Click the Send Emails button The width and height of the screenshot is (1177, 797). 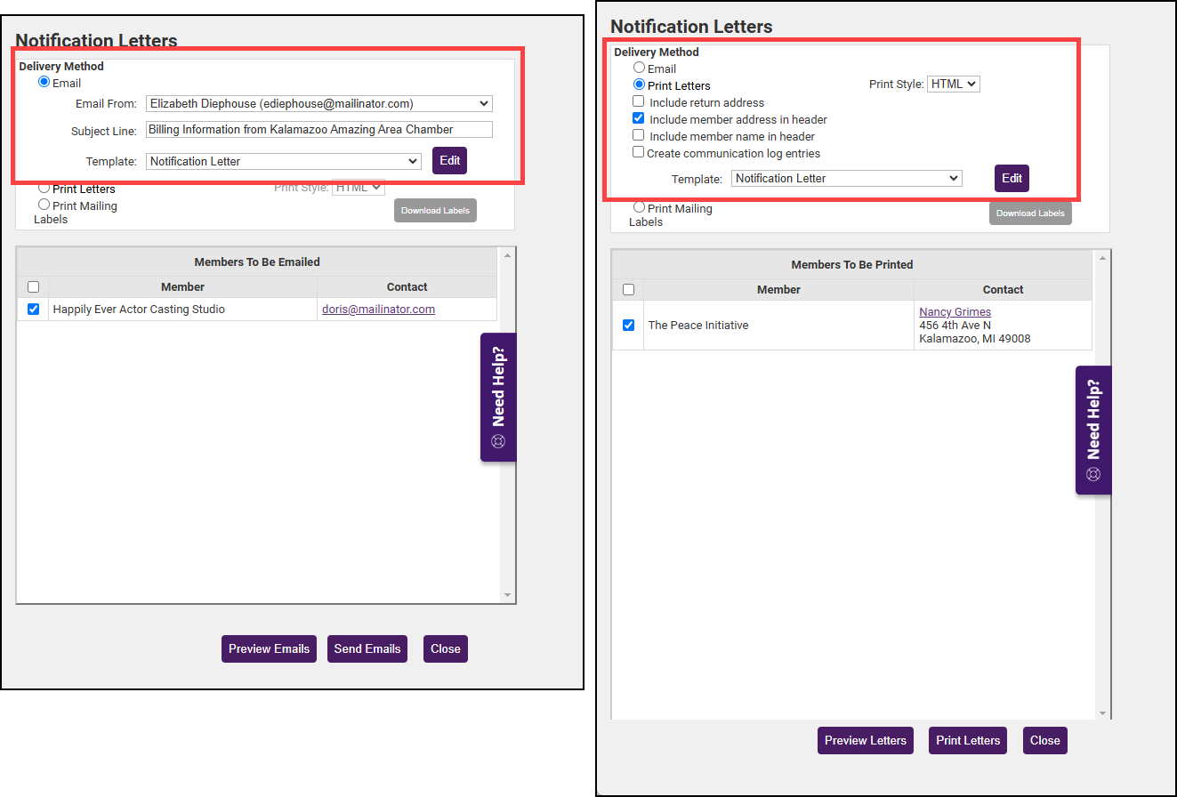pyautogui.click(x=367, y=649)
